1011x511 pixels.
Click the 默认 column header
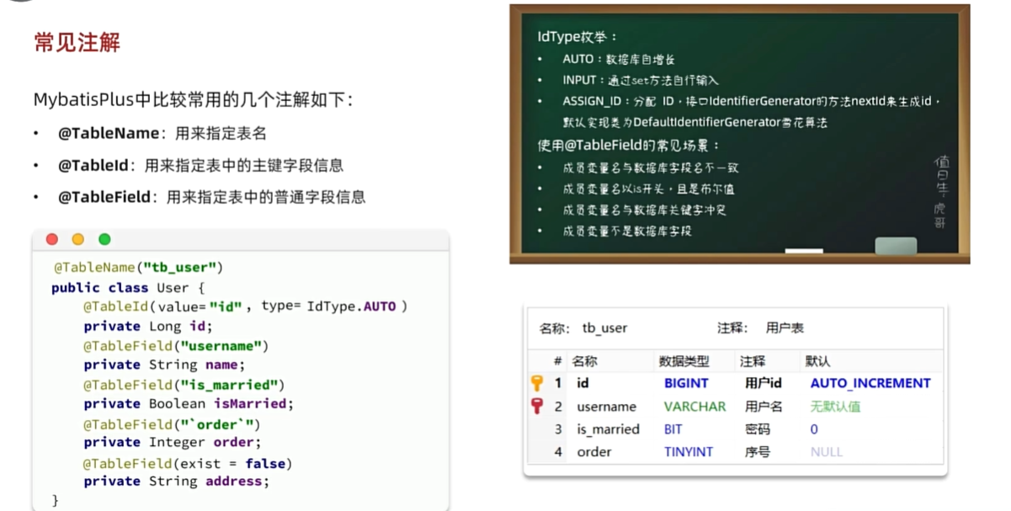(817, 361)
